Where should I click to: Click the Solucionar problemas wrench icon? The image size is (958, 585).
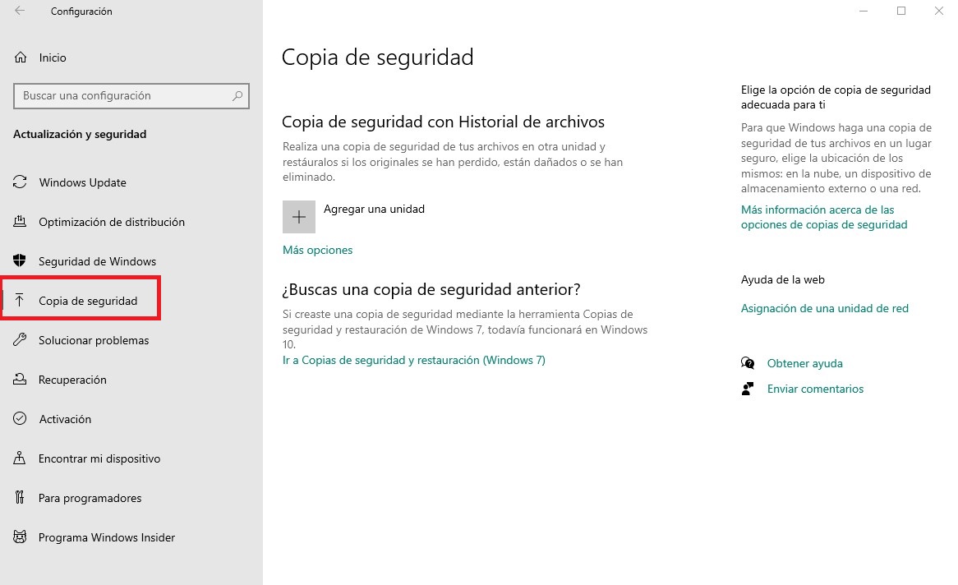click(21, 340)
